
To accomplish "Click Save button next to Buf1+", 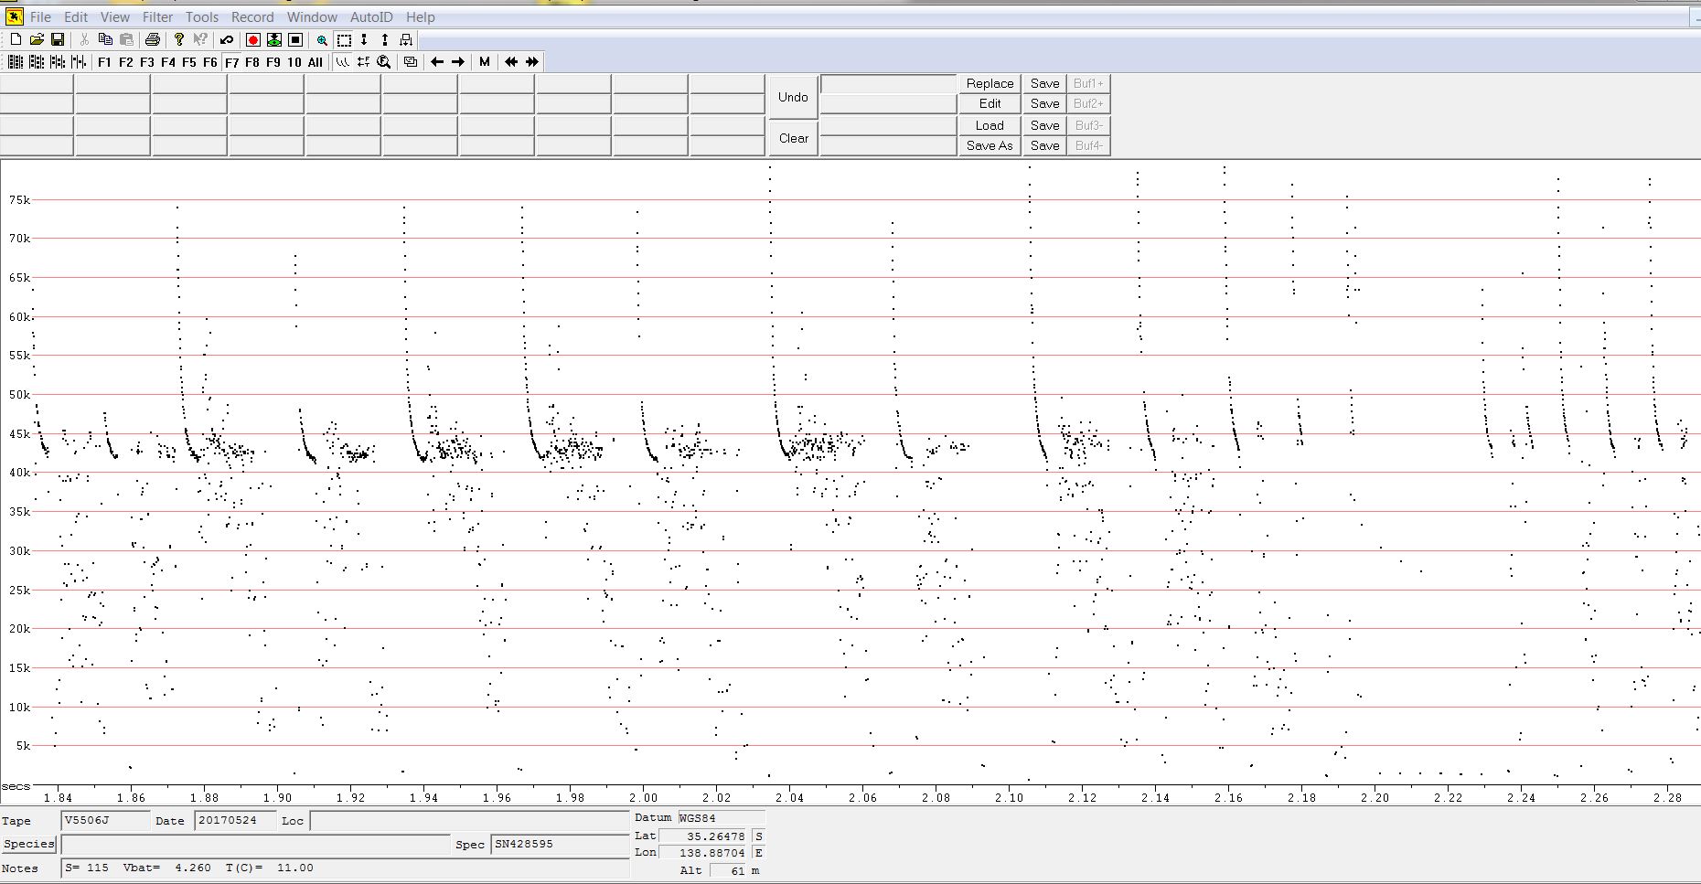I will click(x=1044, y=83).
